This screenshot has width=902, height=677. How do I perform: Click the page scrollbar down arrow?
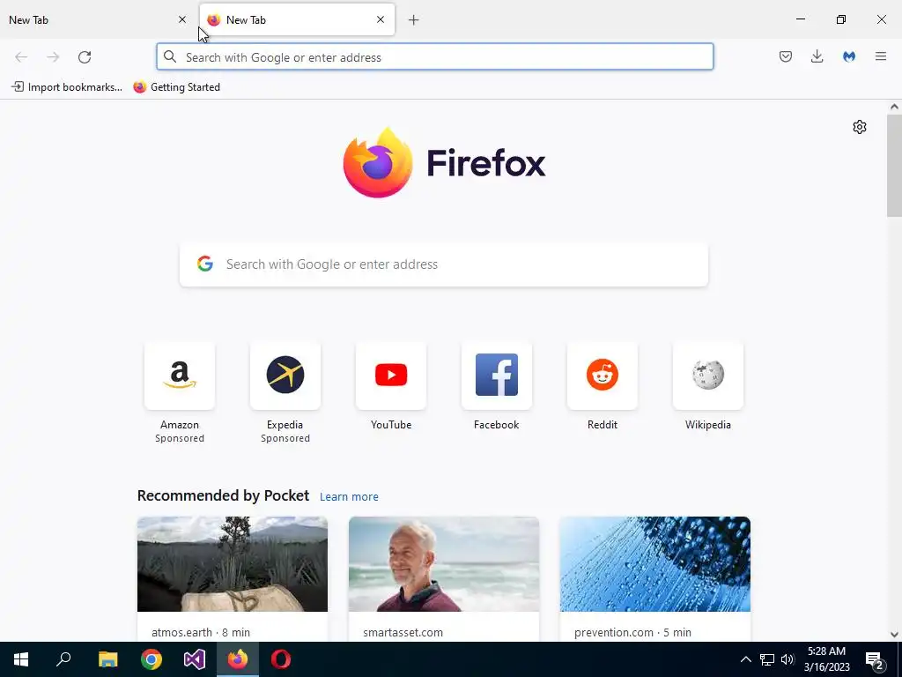coord(894,635)
